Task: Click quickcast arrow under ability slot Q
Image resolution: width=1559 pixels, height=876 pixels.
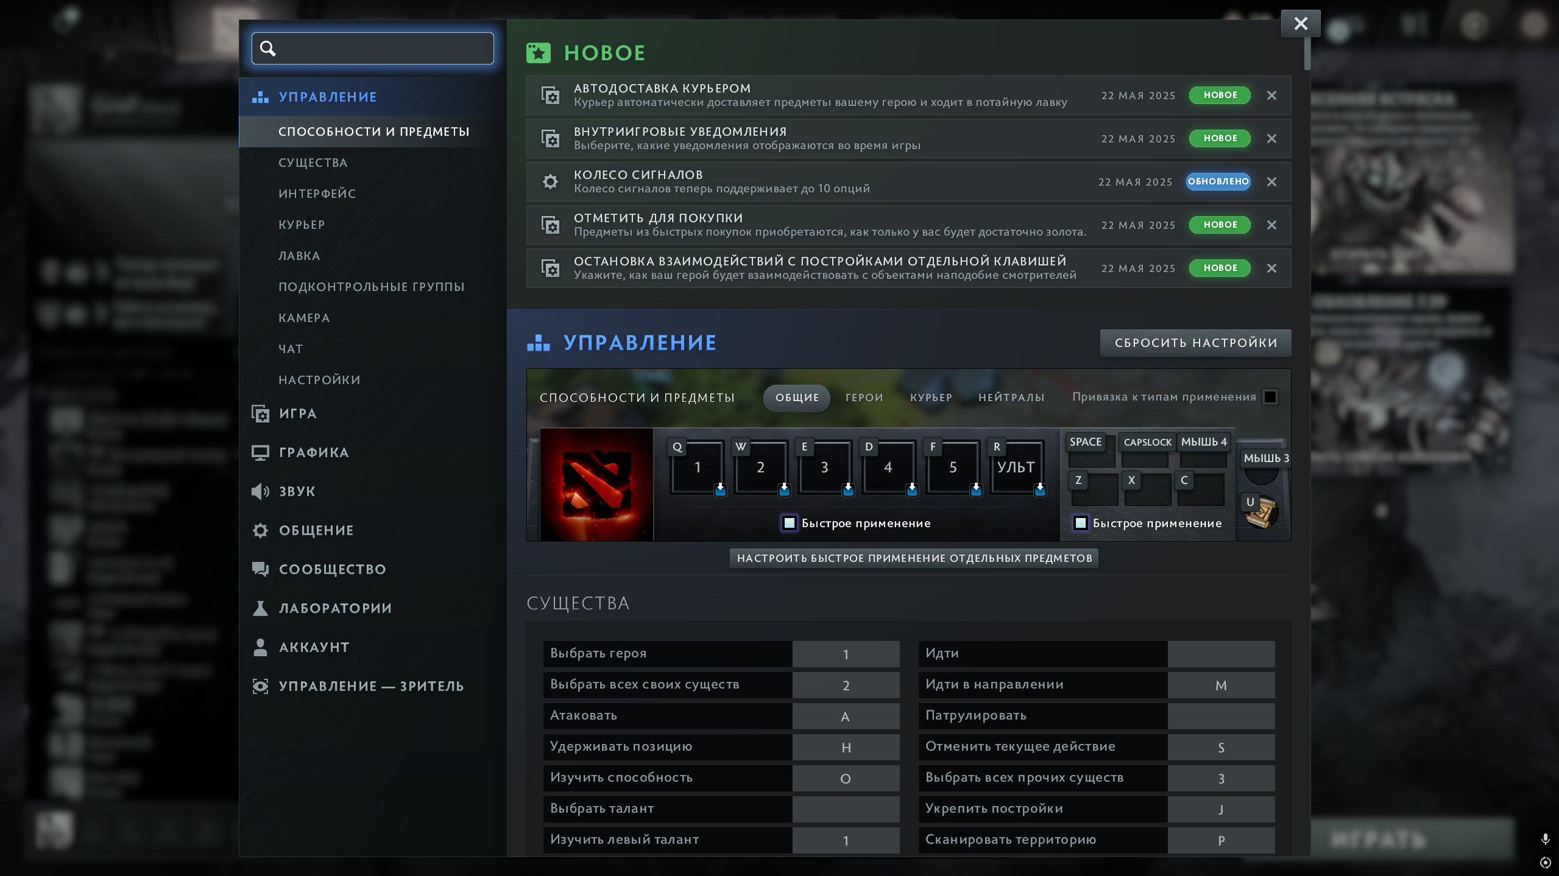Action: click(720, 489)
